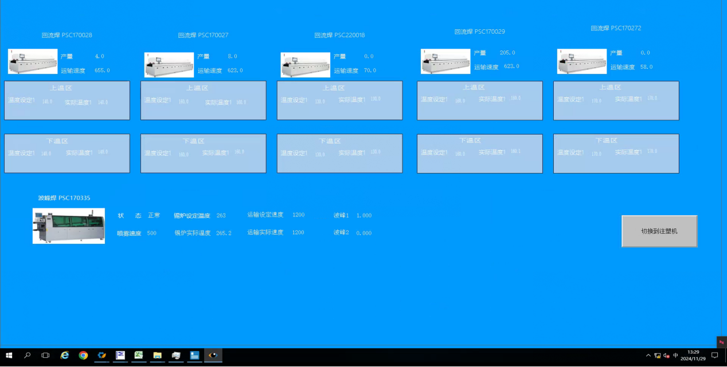The width and height of the screenshot is (727, 367).
Task: Select the PSC170027 reflow oven picture
Action: 169,65
